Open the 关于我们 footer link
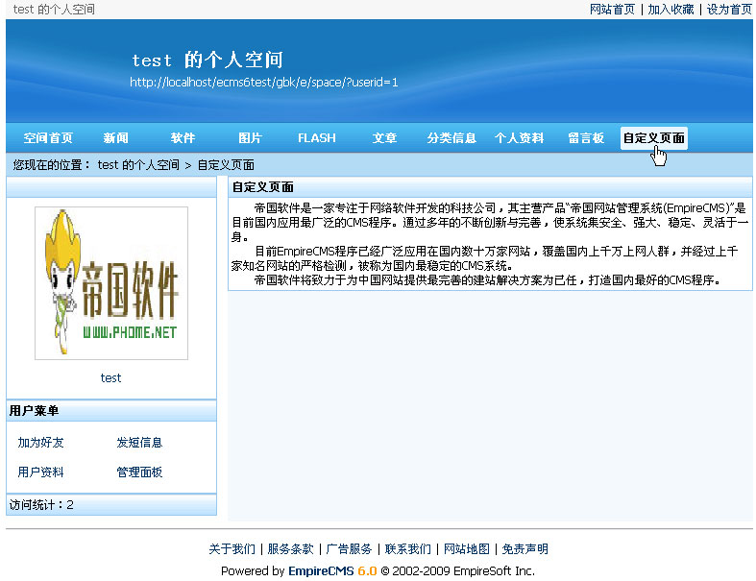This screenshot has width=756, height=581. (232, 549)
